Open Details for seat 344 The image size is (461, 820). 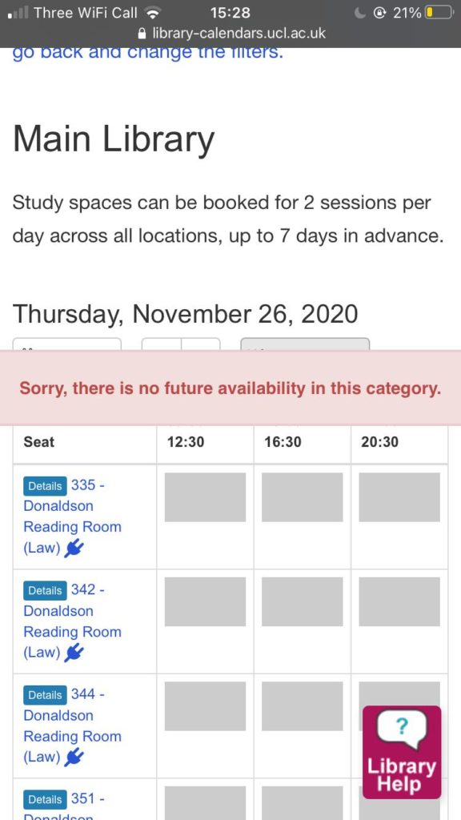click(x=46, y=695)
